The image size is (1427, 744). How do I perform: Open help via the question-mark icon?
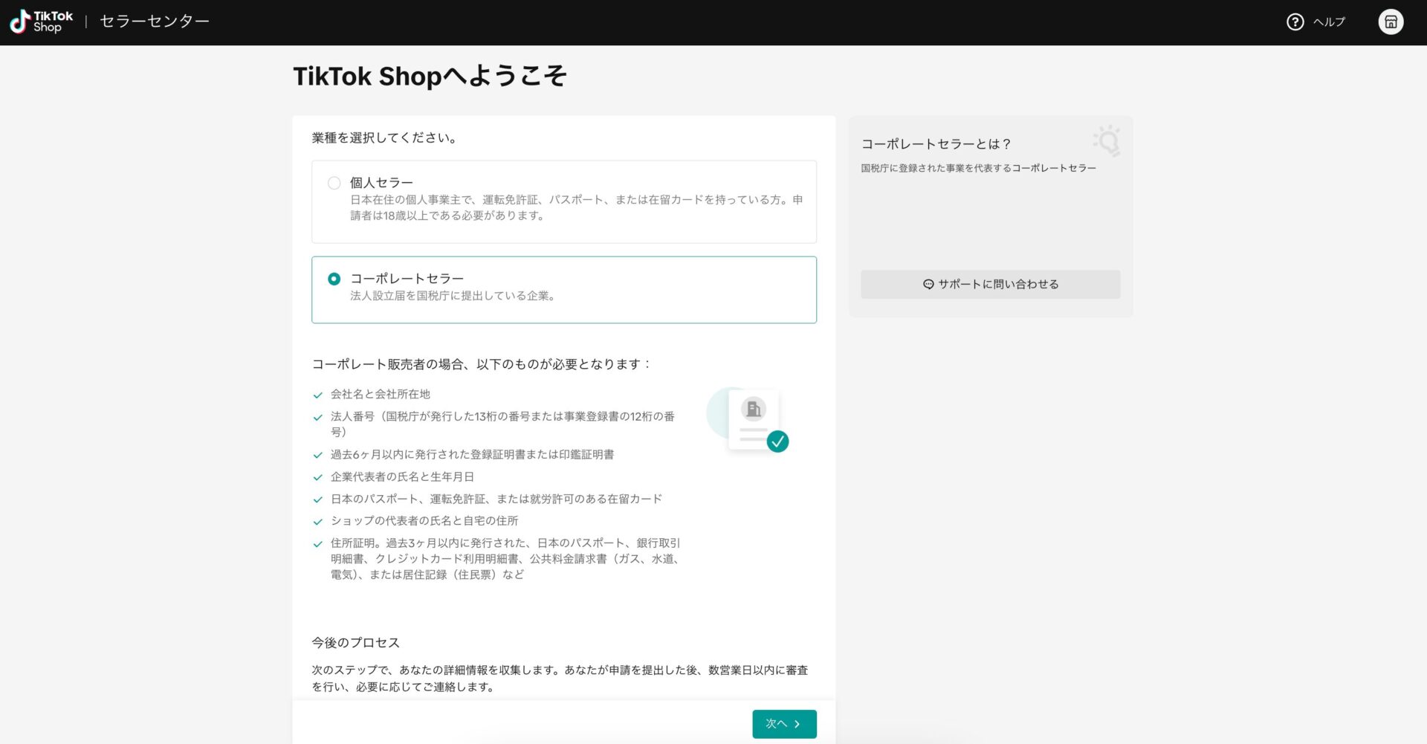pyautogui.click(x=1295, y=22)
